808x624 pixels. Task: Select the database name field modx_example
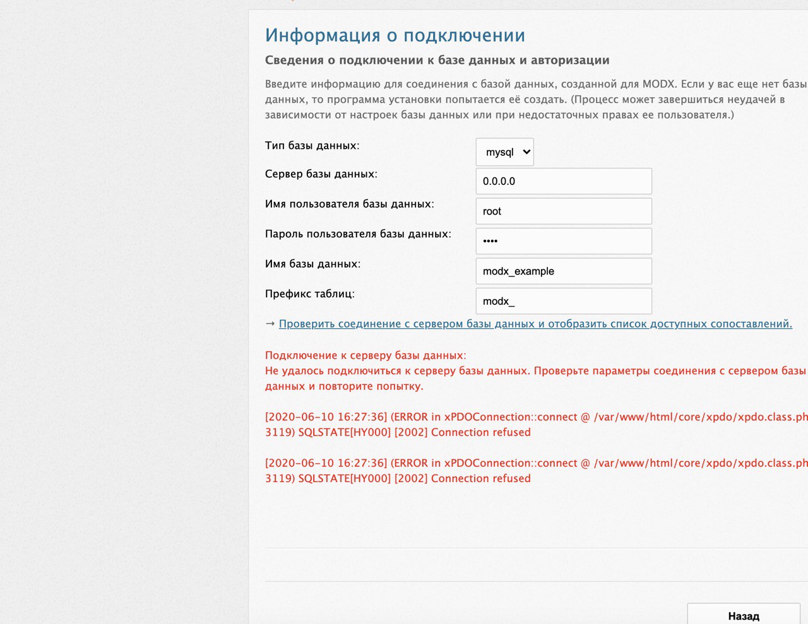(564, 271)
